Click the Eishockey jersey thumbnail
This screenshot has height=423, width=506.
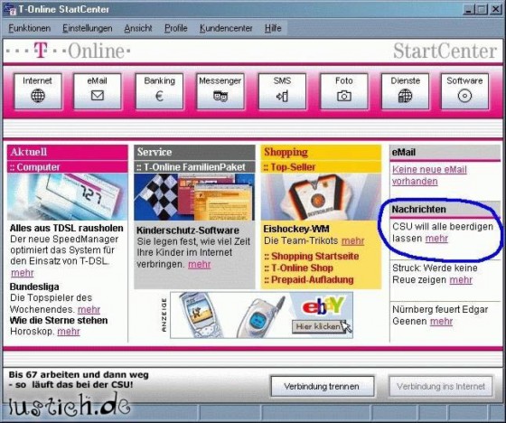(x=321, y=197)
